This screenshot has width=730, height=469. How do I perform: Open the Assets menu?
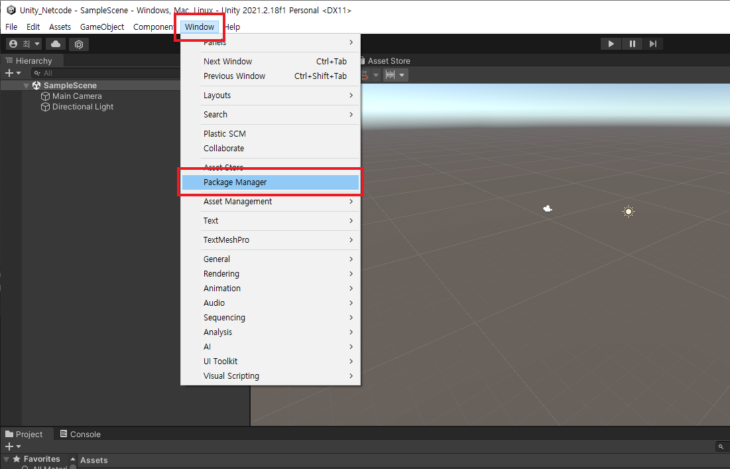tap(60, 27)
